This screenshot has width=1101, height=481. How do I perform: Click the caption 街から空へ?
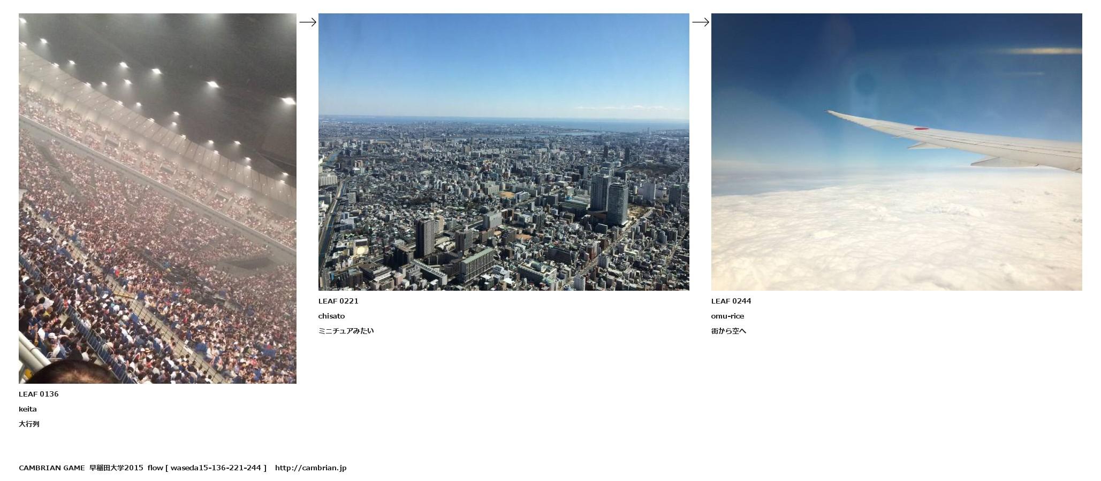[x=728, y=331]
